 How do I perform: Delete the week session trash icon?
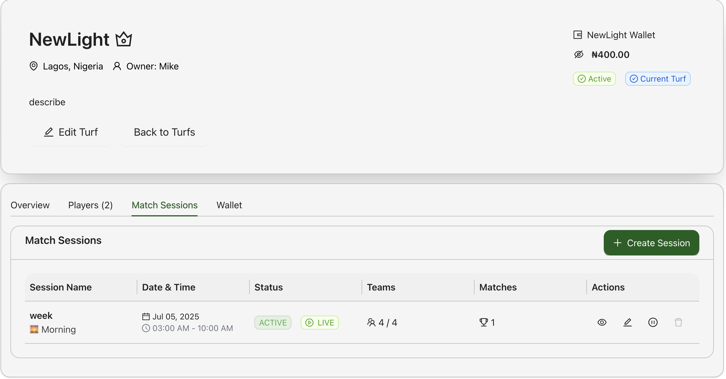(x=678, y=322)
